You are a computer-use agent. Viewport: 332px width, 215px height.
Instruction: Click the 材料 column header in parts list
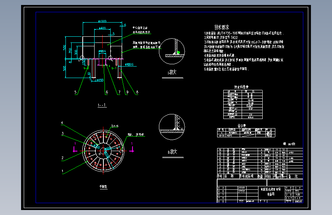coord(268,176)
